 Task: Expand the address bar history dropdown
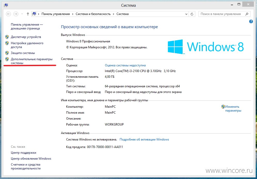[x=186, y=14]
